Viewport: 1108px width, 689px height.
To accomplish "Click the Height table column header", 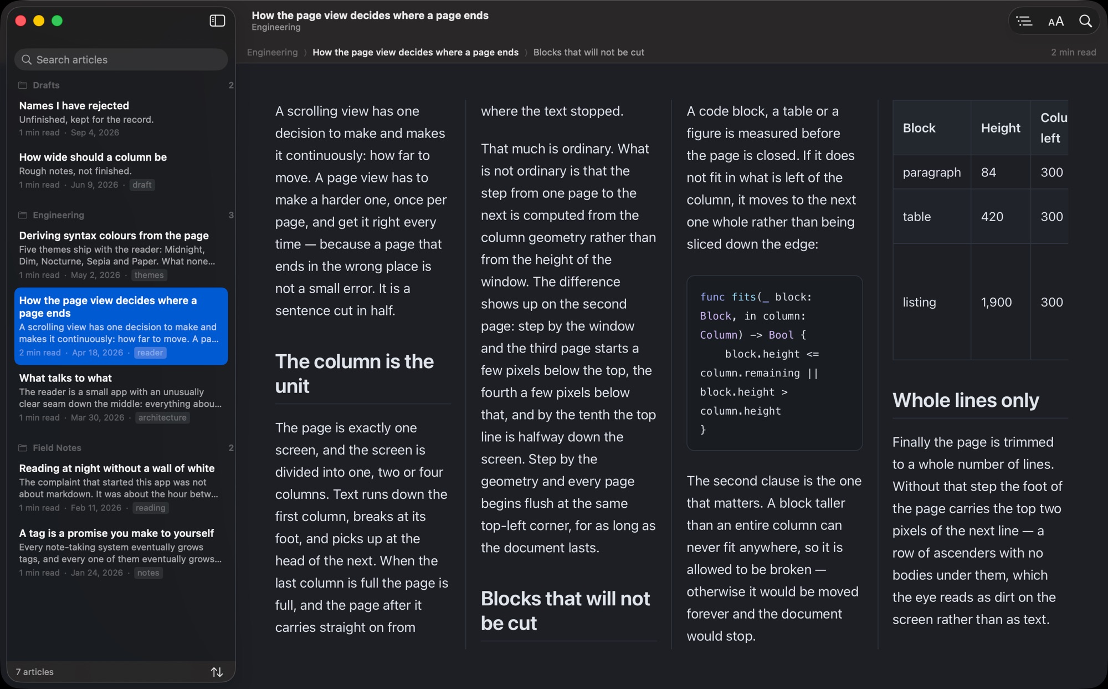I will click(x=1001, y=127).
